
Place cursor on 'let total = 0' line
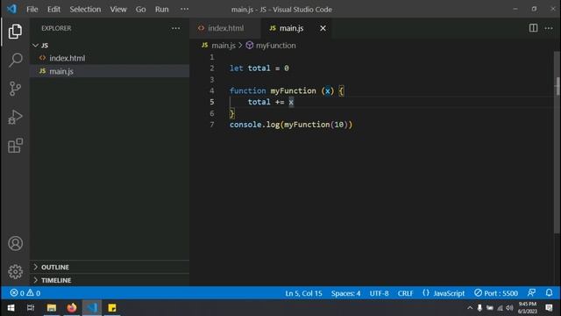coord(259,68)
